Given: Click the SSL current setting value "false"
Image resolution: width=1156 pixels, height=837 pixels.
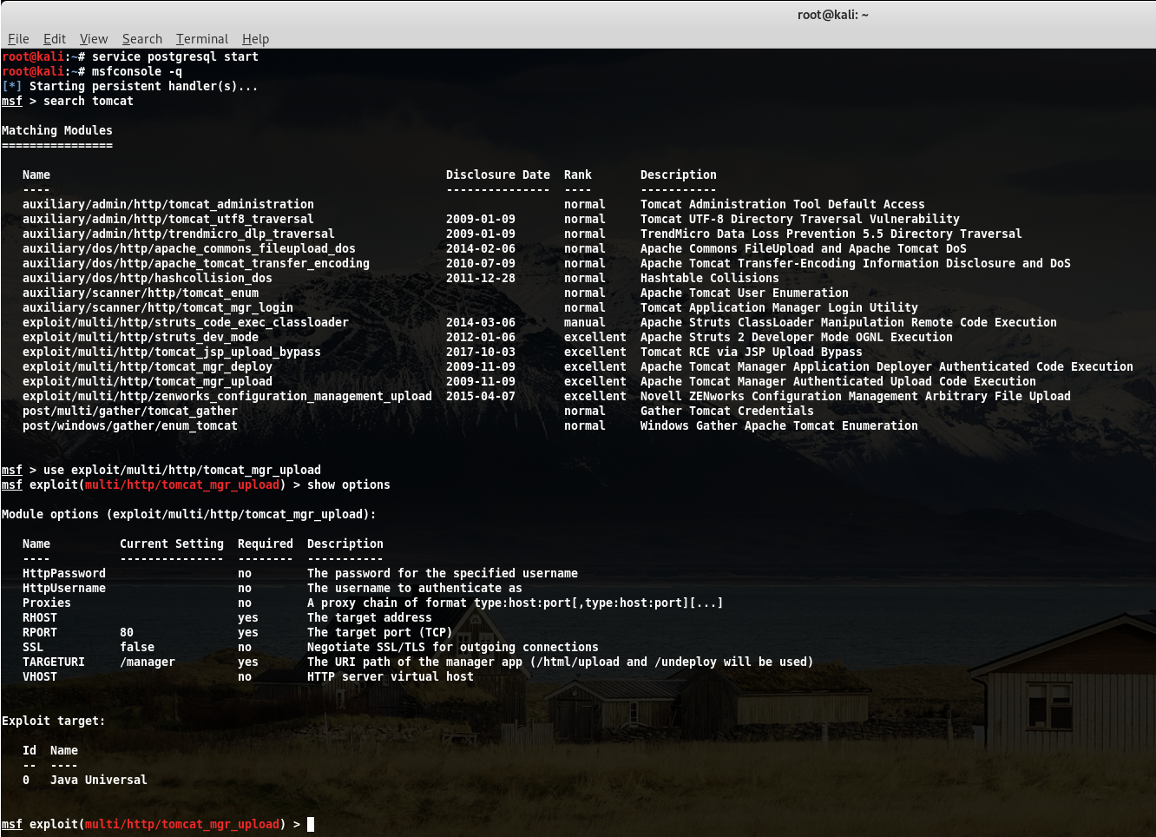Looking at the screenshot, I should click(137, 647).
